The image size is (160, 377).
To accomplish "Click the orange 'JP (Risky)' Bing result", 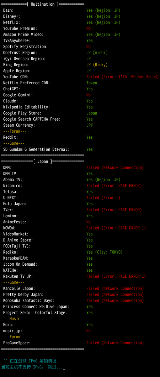I will (97, 65).
